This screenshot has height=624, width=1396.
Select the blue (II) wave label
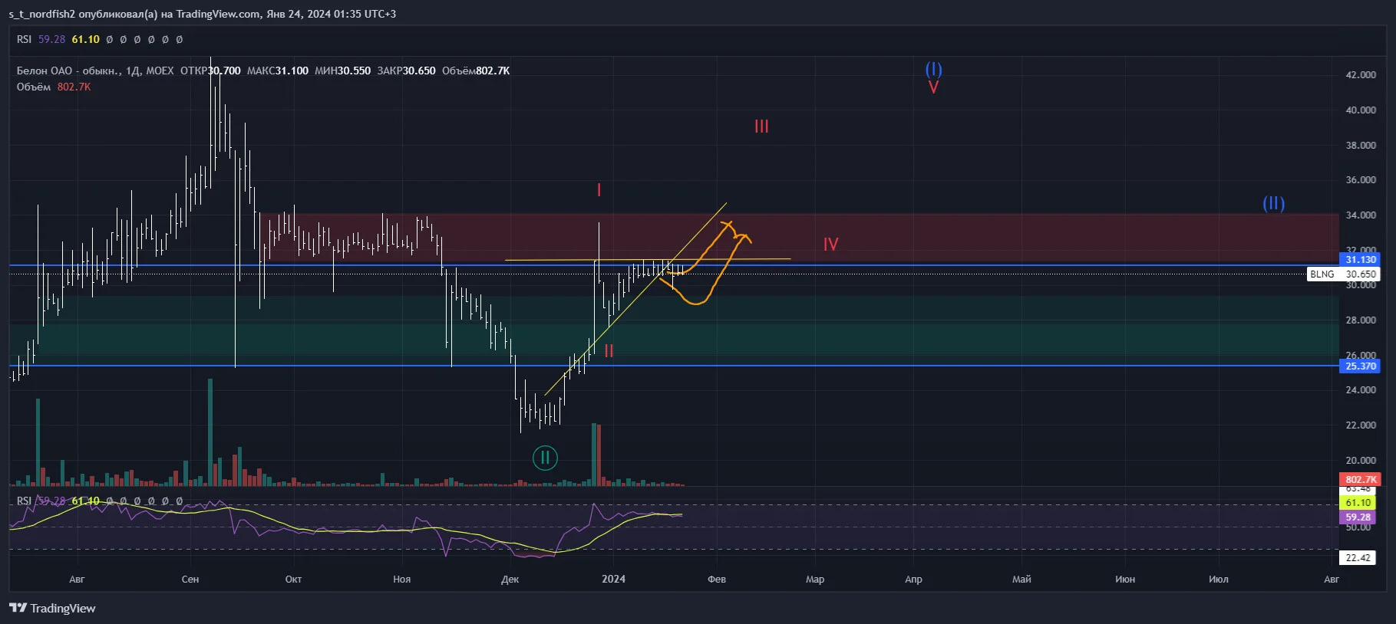[x=1273, y=203]
